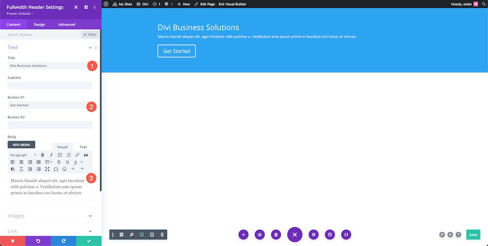
Task: Click the strikethrough formatting icon
Action: point(59,162)
